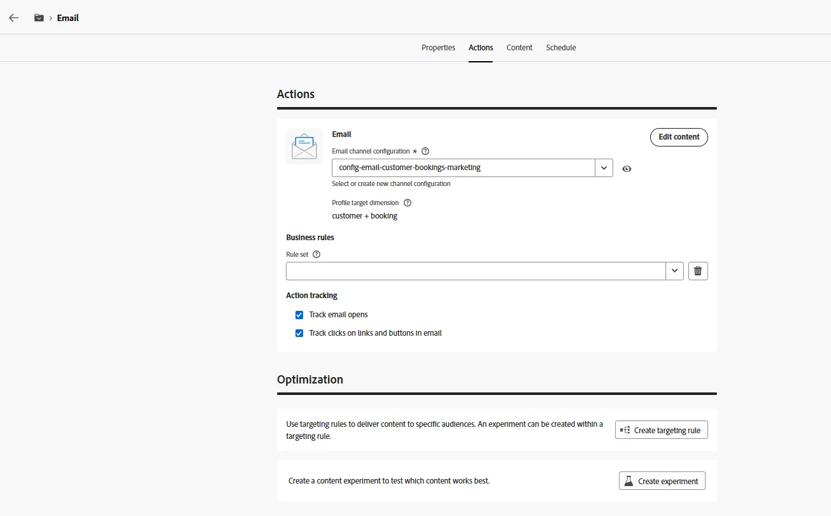Viewport: 831px width, 516px height.
Task: Click the Email breadcrumb title
Action: click(68, 18)
